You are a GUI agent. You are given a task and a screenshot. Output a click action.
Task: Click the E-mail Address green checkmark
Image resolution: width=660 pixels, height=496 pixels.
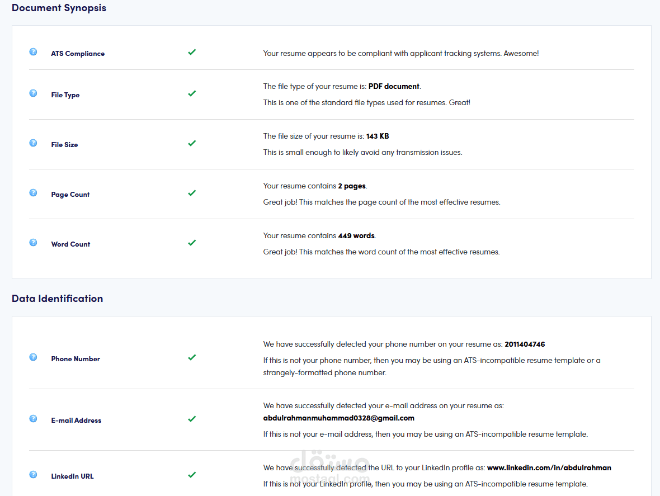[192, 419]
